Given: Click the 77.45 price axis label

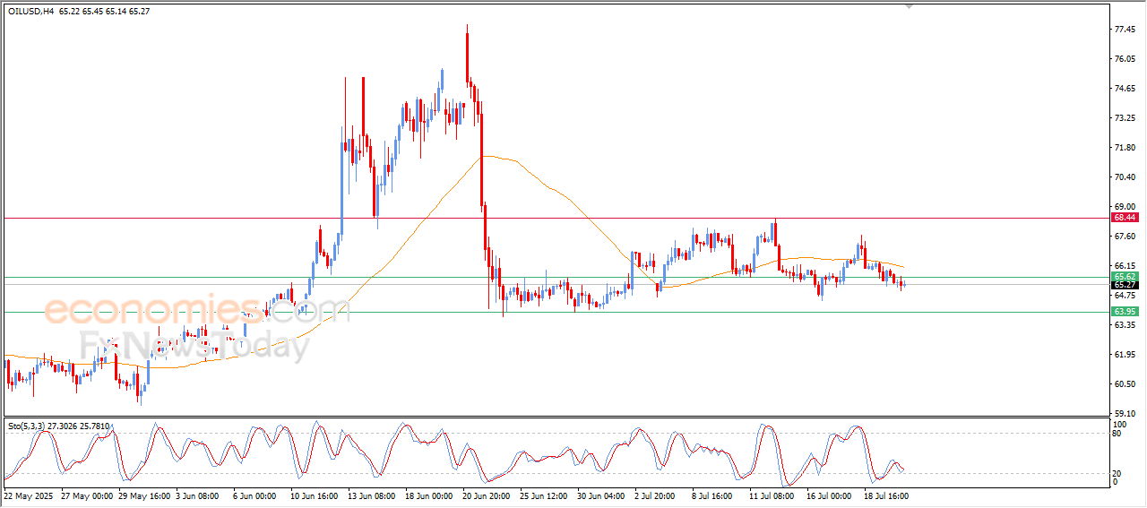Looking at the screenshot, I should coord(1125,30).
